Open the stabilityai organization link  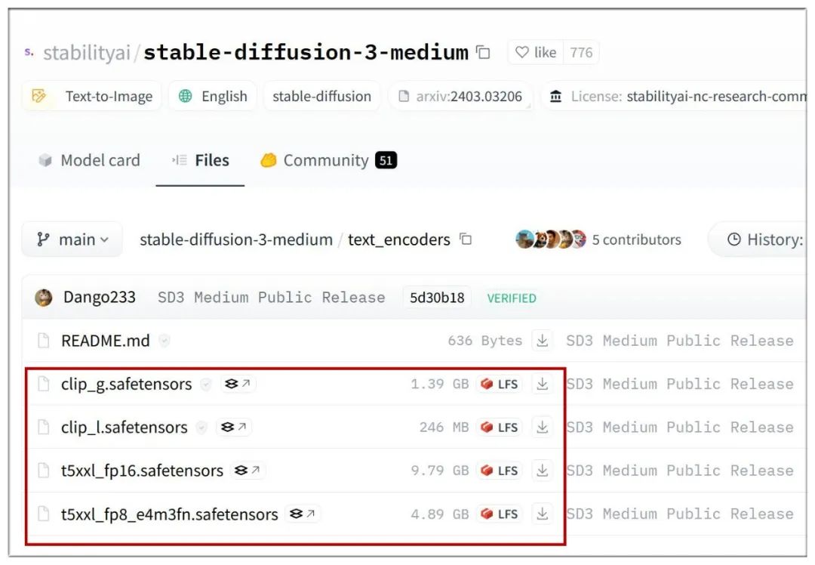87,53
